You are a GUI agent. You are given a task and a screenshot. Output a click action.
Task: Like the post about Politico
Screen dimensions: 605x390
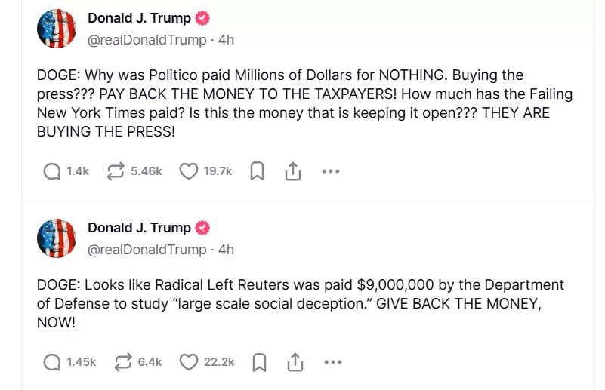pos(188,172)
